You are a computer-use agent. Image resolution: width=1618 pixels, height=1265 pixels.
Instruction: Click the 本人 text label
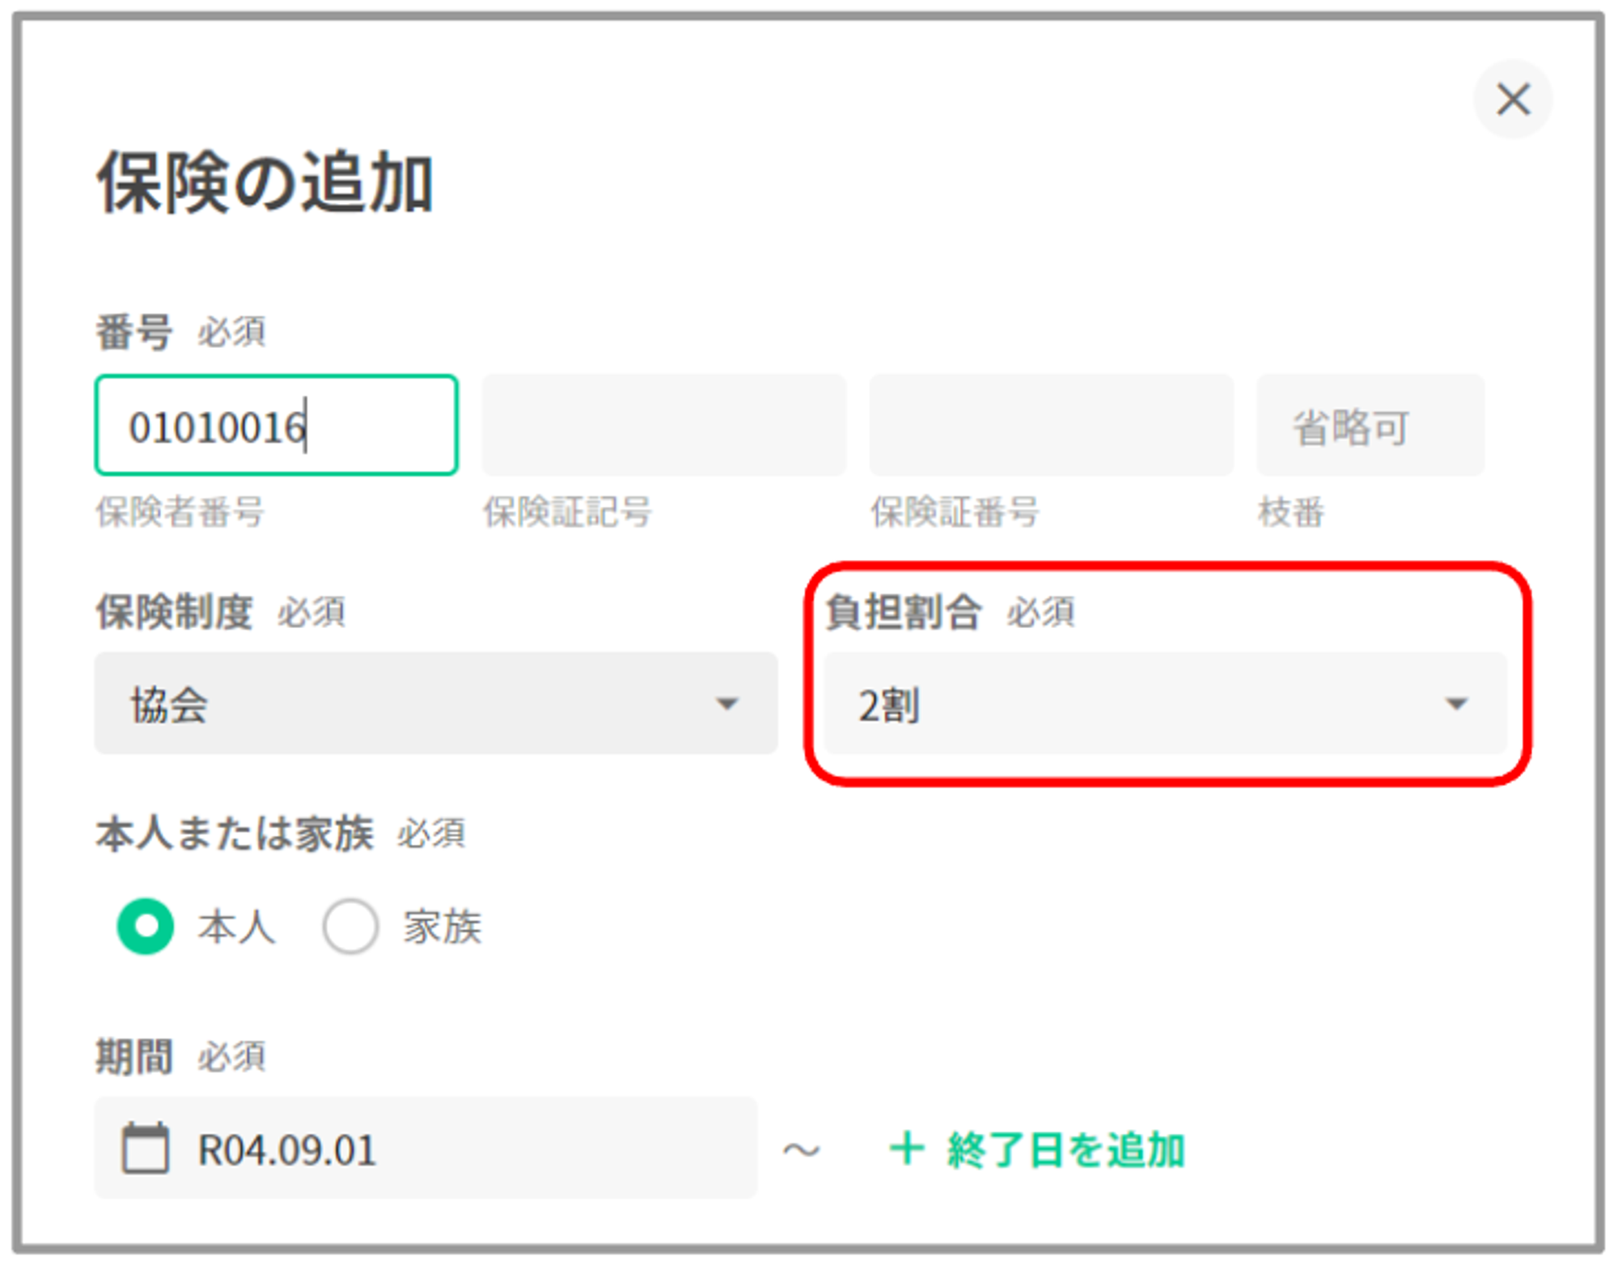pyautogui.click(x=236, y=927)
